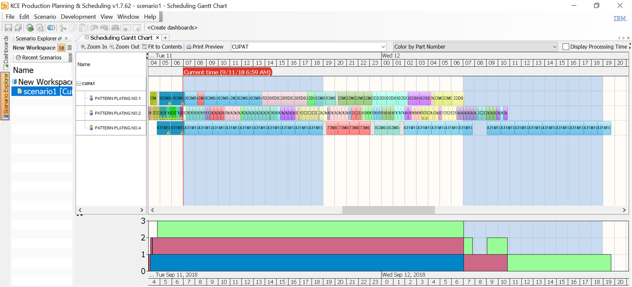Click the Undo arrow icon
Image resolution: width=632 pixels, height=287 pixels.
[x=94, y=28]
